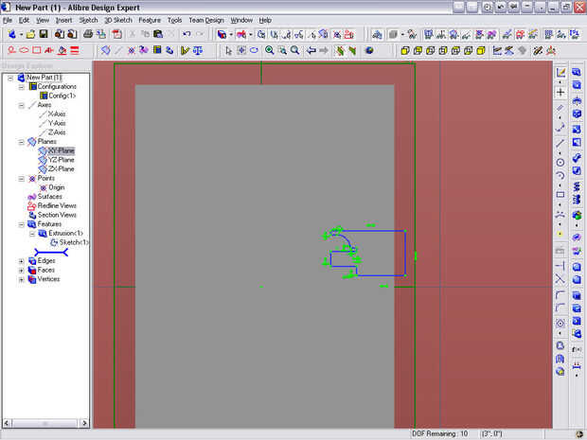Open the Team Design menu
This screenshot has width=587, height=440.
click(x=205, y=20)
